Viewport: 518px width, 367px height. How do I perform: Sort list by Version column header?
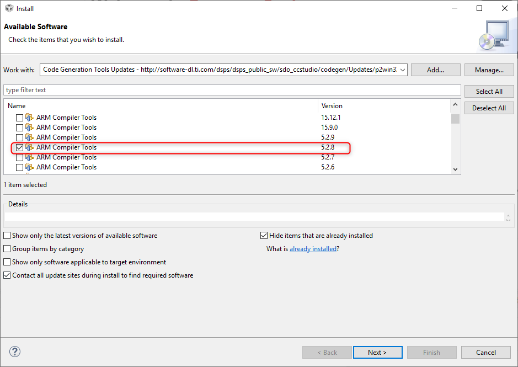point(384,105)
